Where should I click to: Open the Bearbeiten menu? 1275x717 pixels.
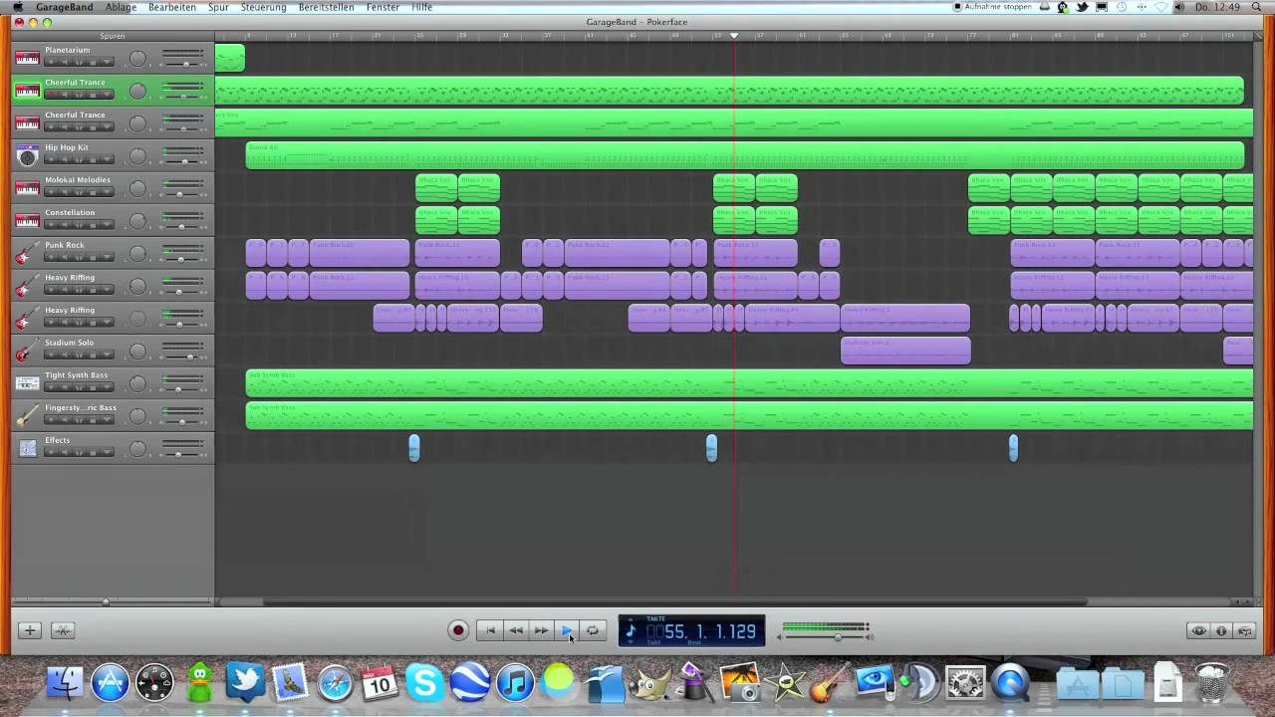pyautogui.click(x=172, y=7)
